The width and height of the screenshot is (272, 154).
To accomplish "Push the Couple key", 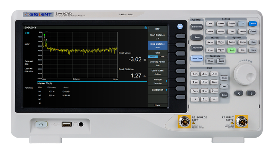I will click(253, 32).
